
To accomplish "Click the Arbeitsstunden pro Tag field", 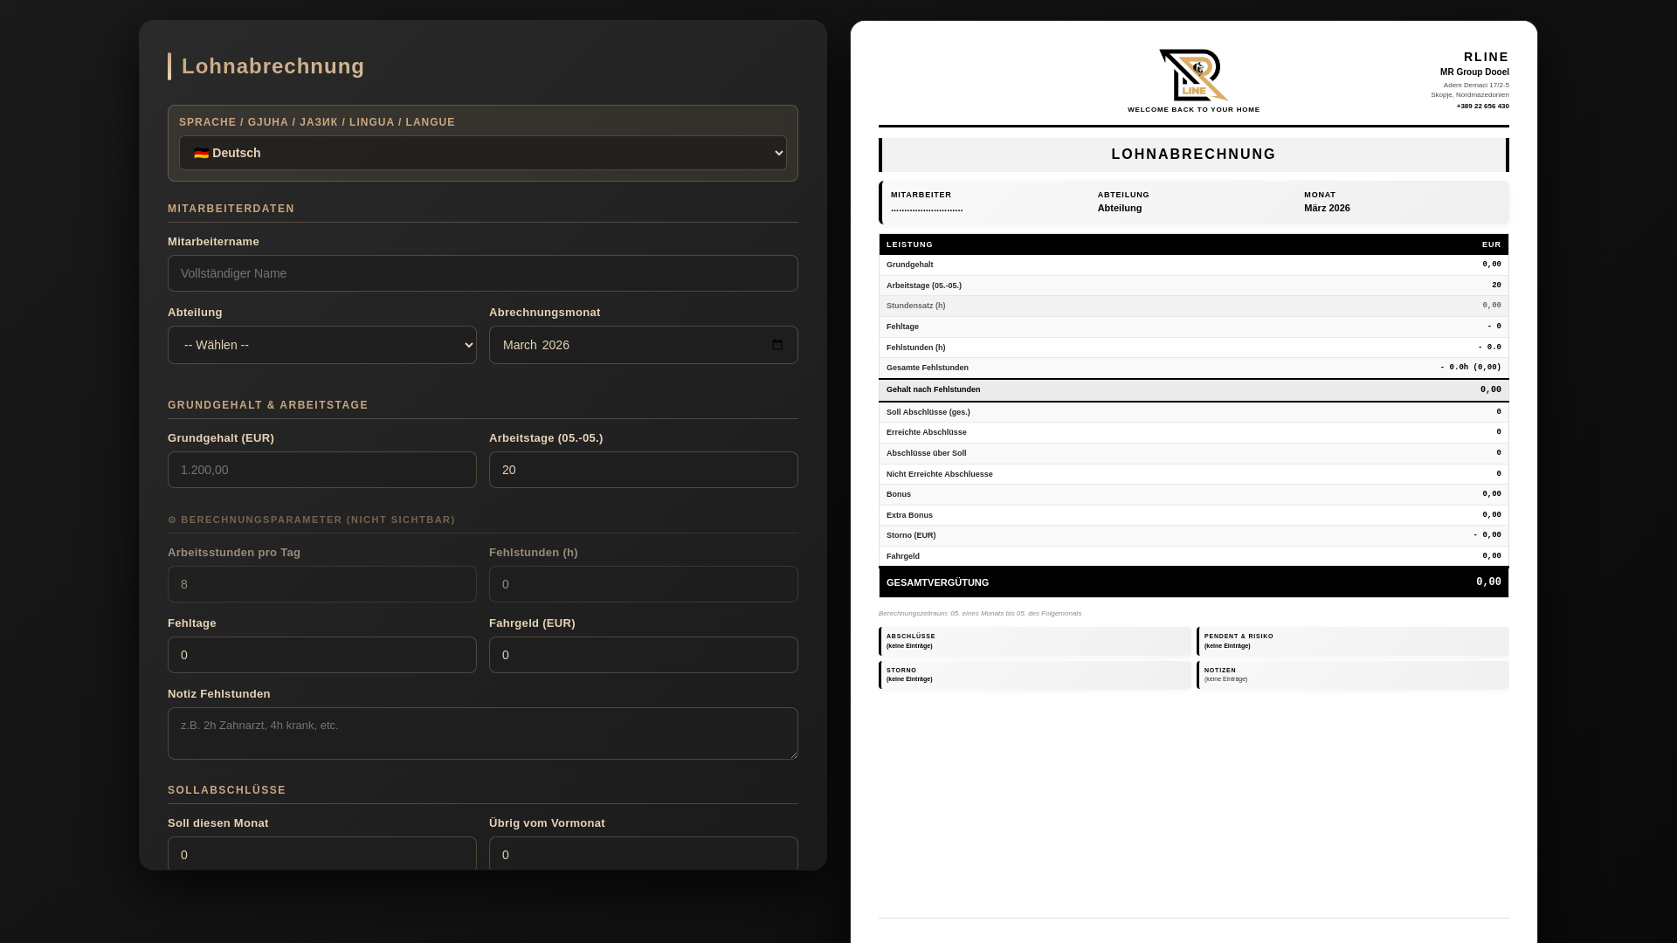I will pyautogui.click(x=322, y=584).
